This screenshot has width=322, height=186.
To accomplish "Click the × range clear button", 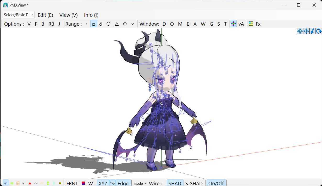I will [x=132, y=24].
